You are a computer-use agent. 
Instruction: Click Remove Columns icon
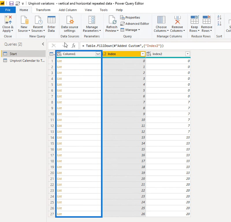pos(177,20)
